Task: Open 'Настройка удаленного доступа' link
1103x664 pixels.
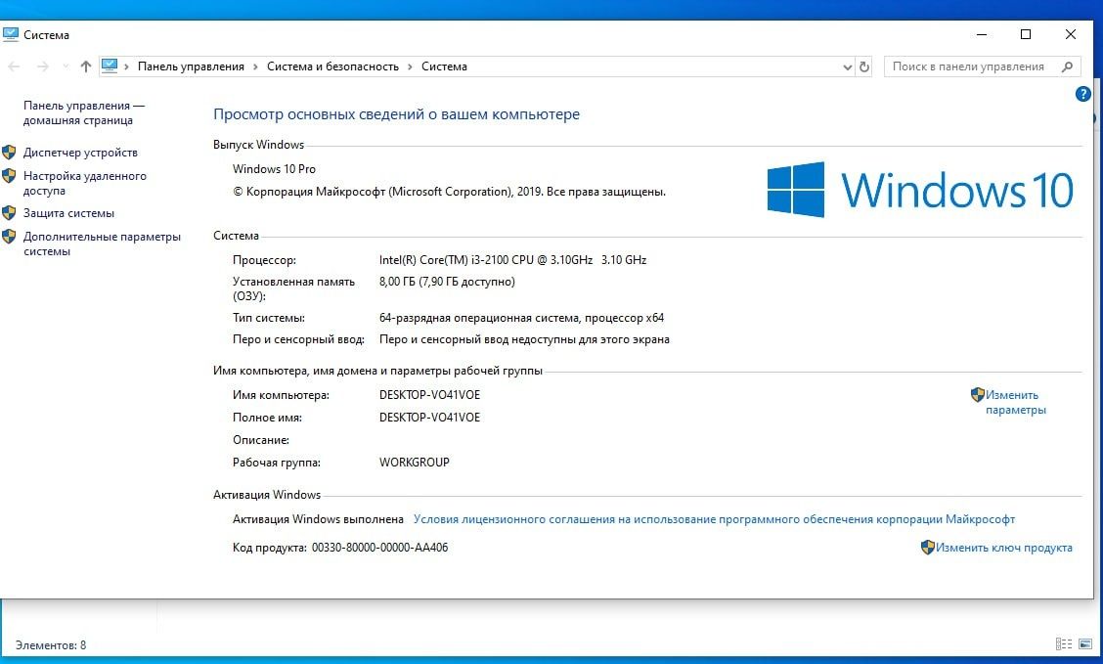Action: (x=84, y=183)
